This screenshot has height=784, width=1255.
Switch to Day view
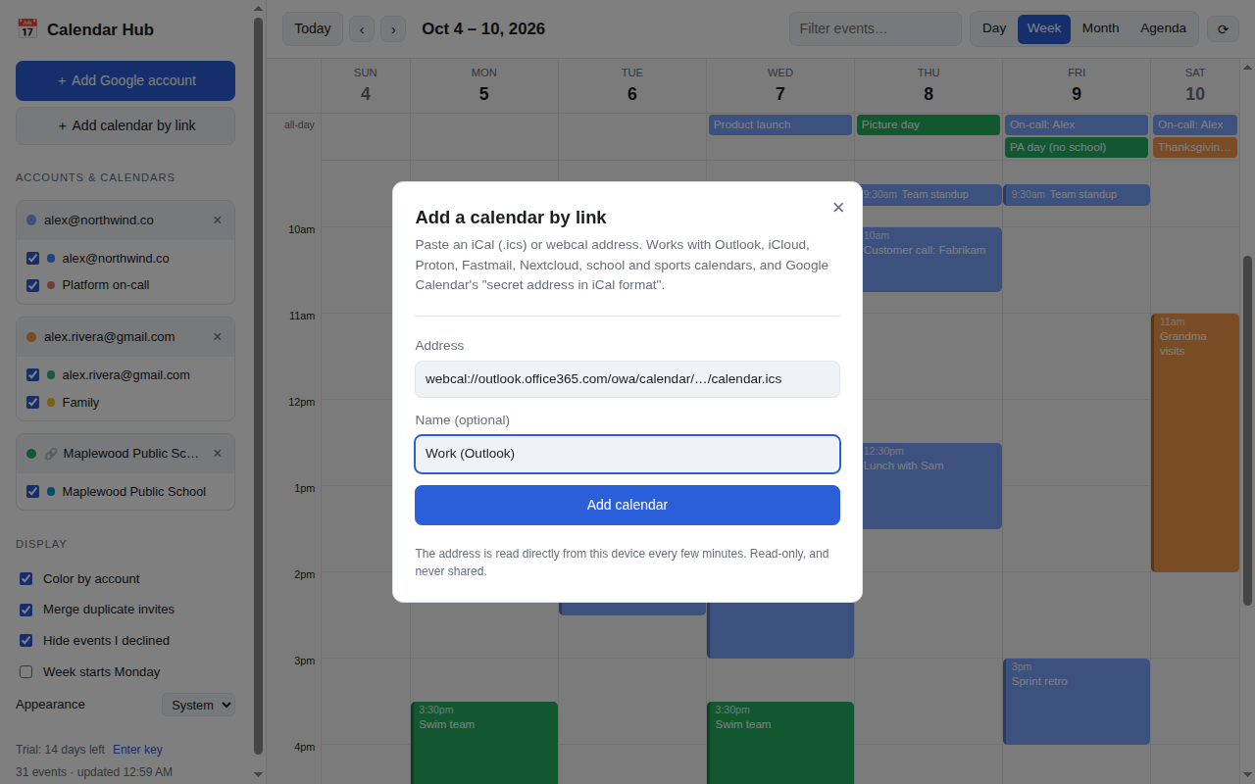coord(994,28)
